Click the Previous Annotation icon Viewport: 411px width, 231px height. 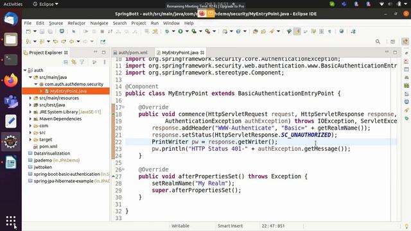[x=42, y=41]
